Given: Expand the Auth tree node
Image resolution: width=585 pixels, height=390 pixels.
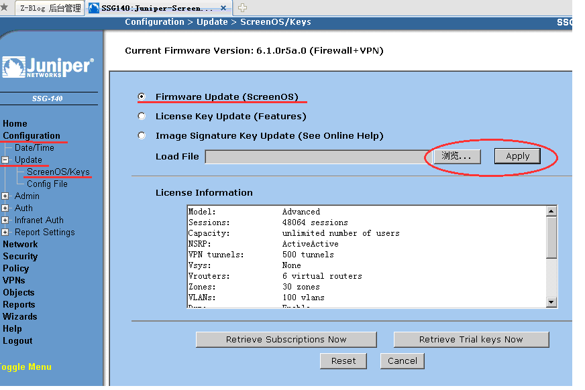Looking at the screenshot, I should tap(5, 208).
